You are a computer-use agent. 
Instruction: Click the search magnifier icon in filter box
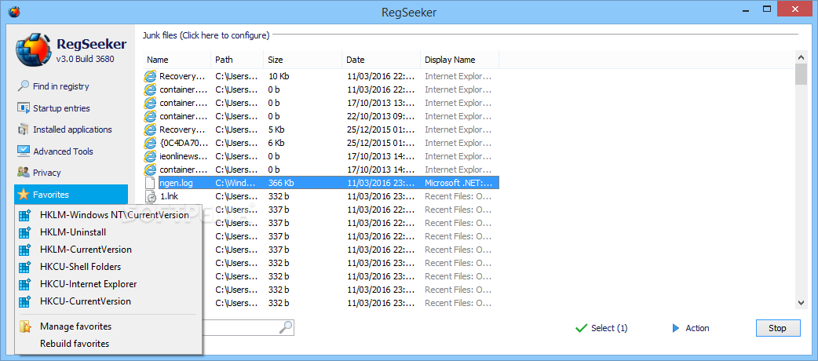[286, 327]
